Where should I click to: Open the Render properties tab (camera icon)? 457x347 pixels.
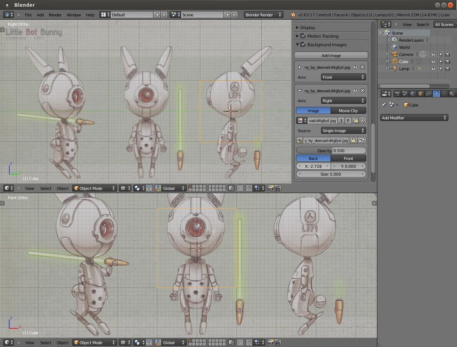(397, 94)
